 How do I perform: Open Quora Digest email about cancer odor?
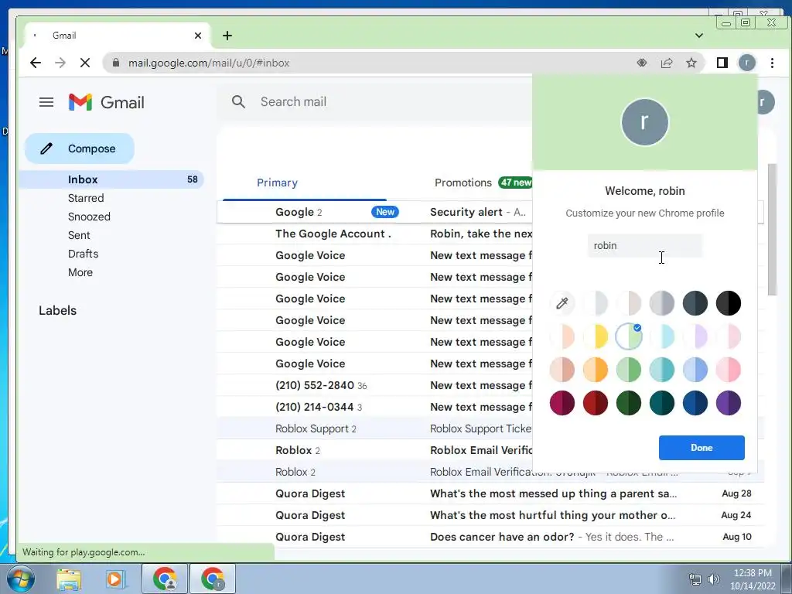pyautogui.click(x=490, y=537)
